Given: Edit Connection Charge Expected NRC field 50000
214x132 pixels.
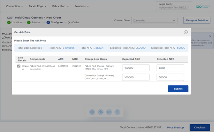Looking at the screenshot, I should coord(170,77).
